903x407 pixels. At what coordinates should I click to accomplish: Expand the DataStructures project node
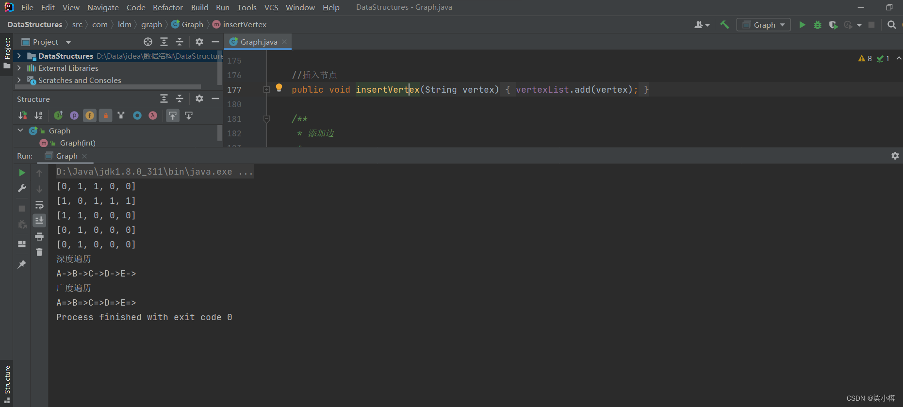[x=19, y=56]
